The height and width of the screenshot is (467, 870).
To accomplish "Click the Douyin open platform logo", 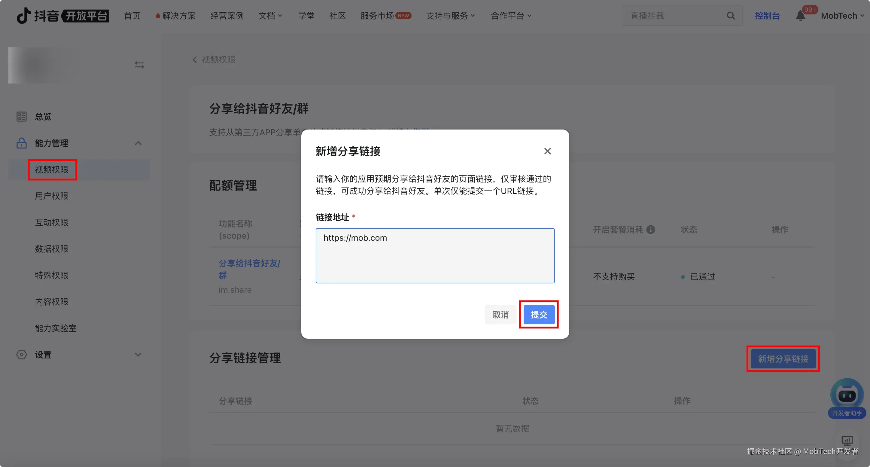I will point(63,16).
